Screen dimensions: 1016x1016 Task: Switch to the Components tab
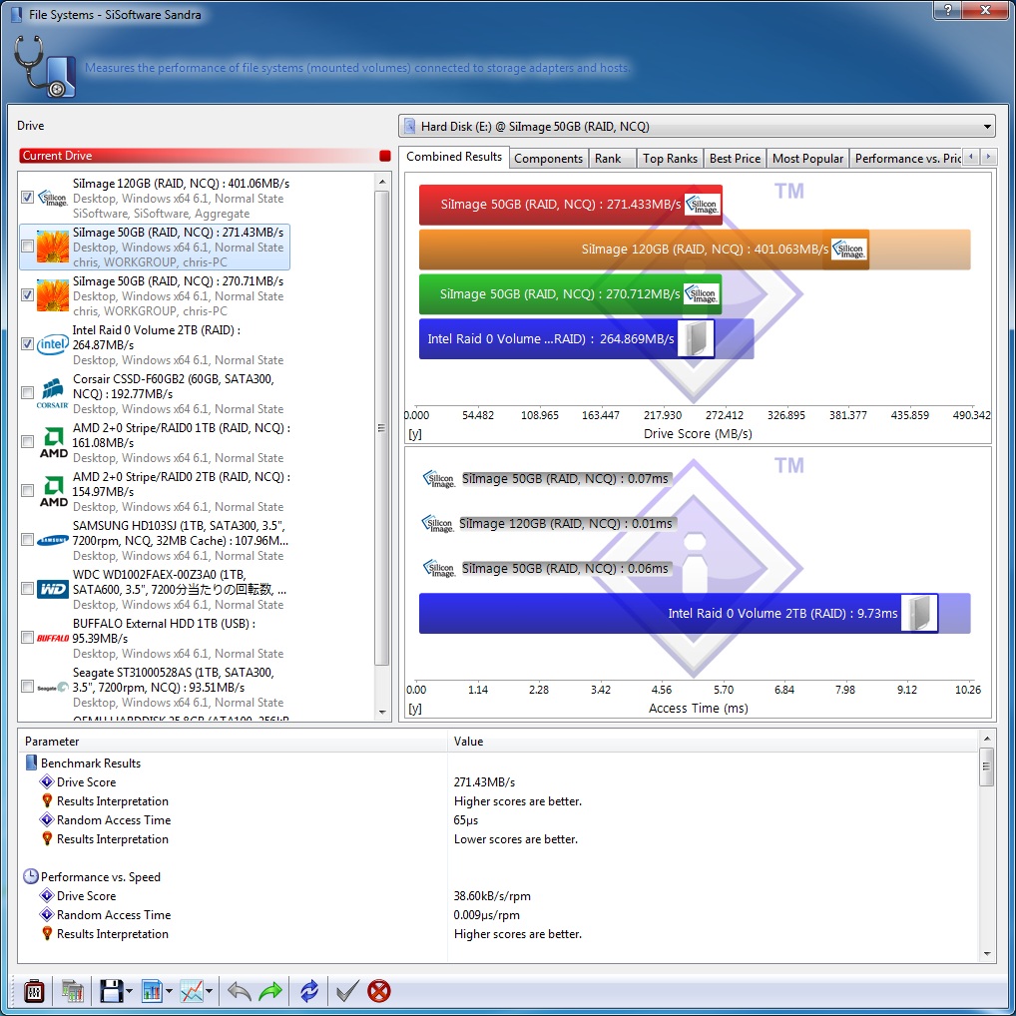[548, 159]
